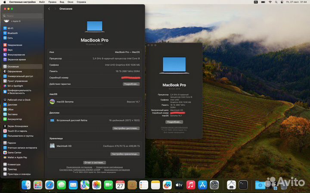The height and width of the screenshot is (193, 310).
Task: Click the battery indicator in the menu bar
Action: (x=263, y=2)
